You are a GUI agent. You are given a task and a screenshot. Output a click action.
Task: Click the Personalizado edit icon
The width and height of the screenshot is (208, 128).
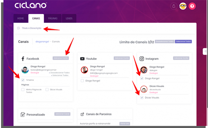(x=23, y=114)
